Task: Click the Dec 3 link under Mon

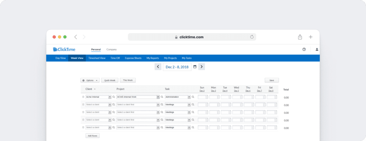Action: tap(214, 91)
